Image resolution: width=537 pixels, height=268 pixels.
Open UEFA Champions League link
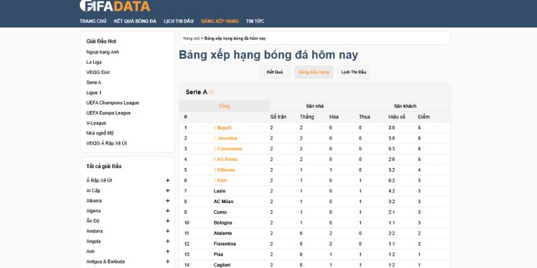tap(113, 103)
